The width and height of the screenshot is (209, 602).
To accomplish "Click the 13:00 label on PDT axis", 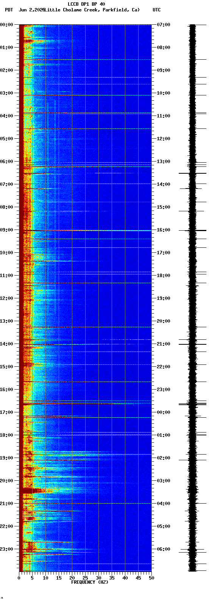I will [6, 321].
